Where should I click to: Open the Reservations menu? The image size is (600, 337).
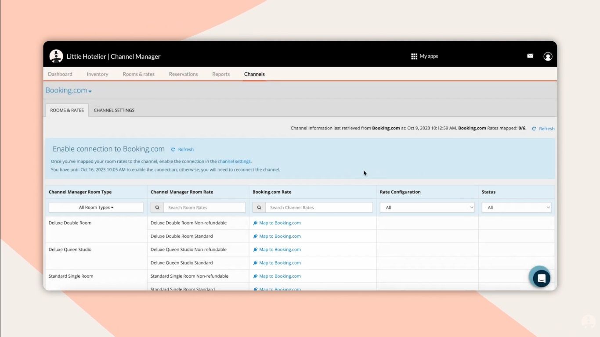pyautogui.click(x=183, y=74)
